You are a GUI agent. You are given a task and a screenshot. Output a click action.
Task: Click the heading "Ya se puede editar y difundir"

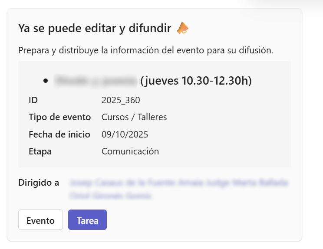(94, 29)
